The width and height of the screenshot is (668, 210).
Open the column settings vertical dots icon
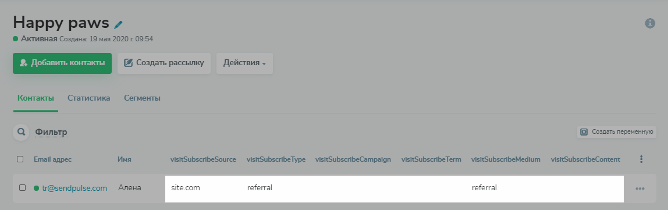point(641,159)
